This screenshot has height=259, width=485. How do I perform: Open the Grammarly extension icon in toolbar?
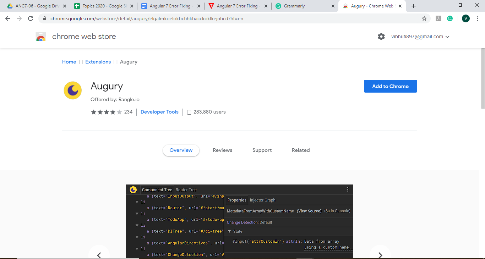coord(450,19)
